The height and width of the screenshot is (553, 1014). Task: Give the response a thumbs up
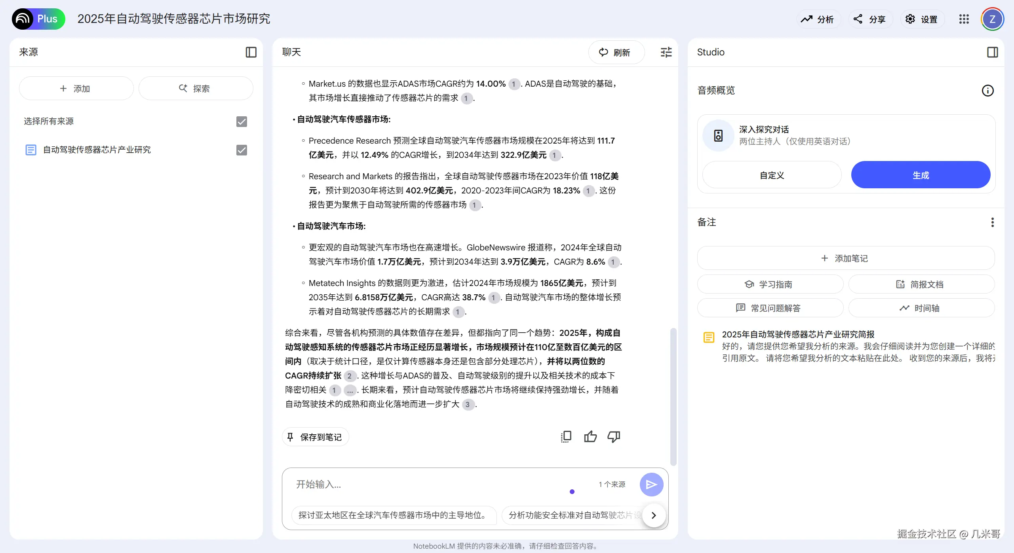point(590,436)
